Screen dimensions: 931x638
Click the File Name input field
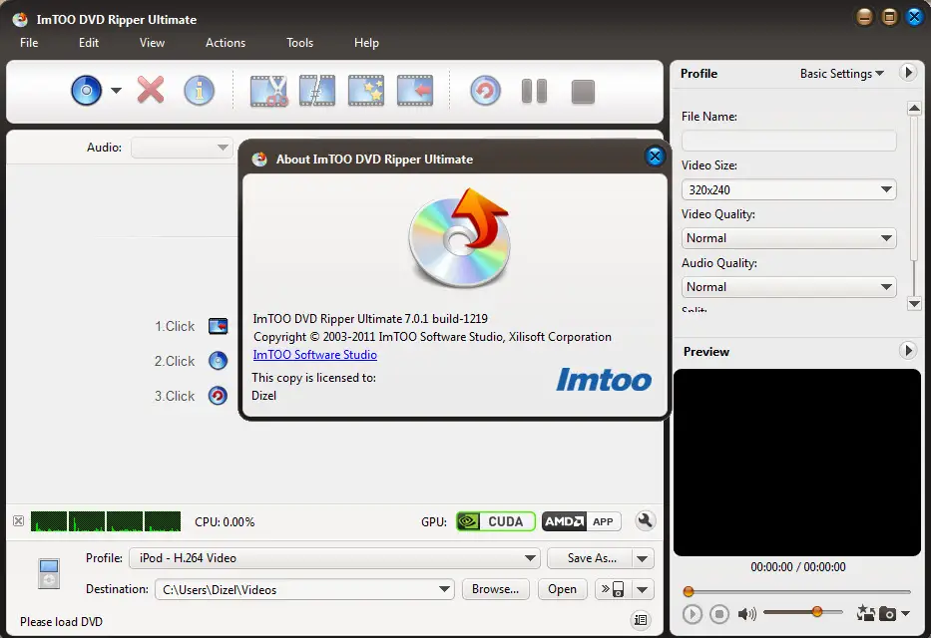click(788, 142)
